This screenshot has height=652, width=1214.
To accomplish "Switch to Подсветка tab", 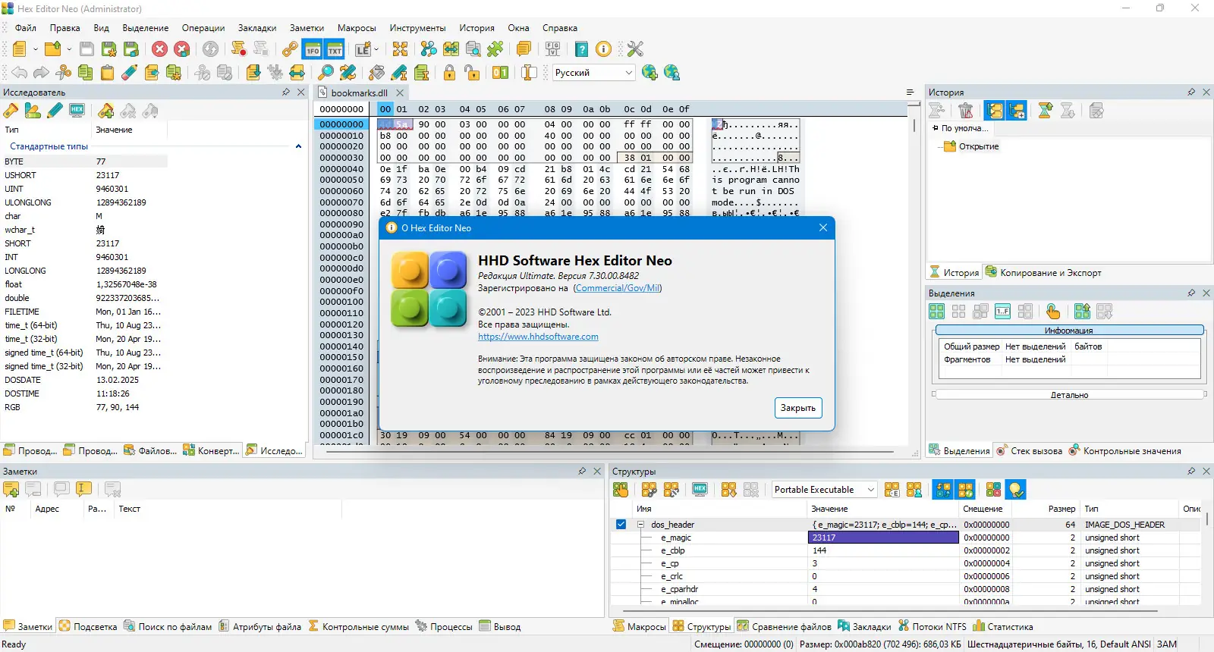I will pyautogui.click(x=88, y=626).
